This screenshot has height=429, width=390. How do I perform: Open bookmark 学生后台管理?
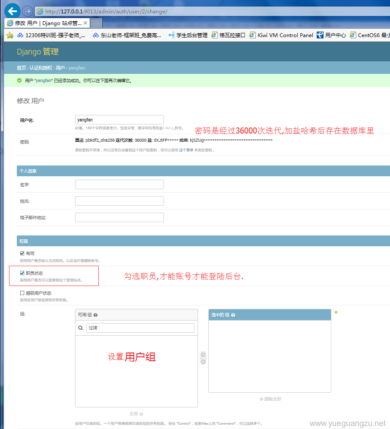pyautogui.click(x=188, y=35)
